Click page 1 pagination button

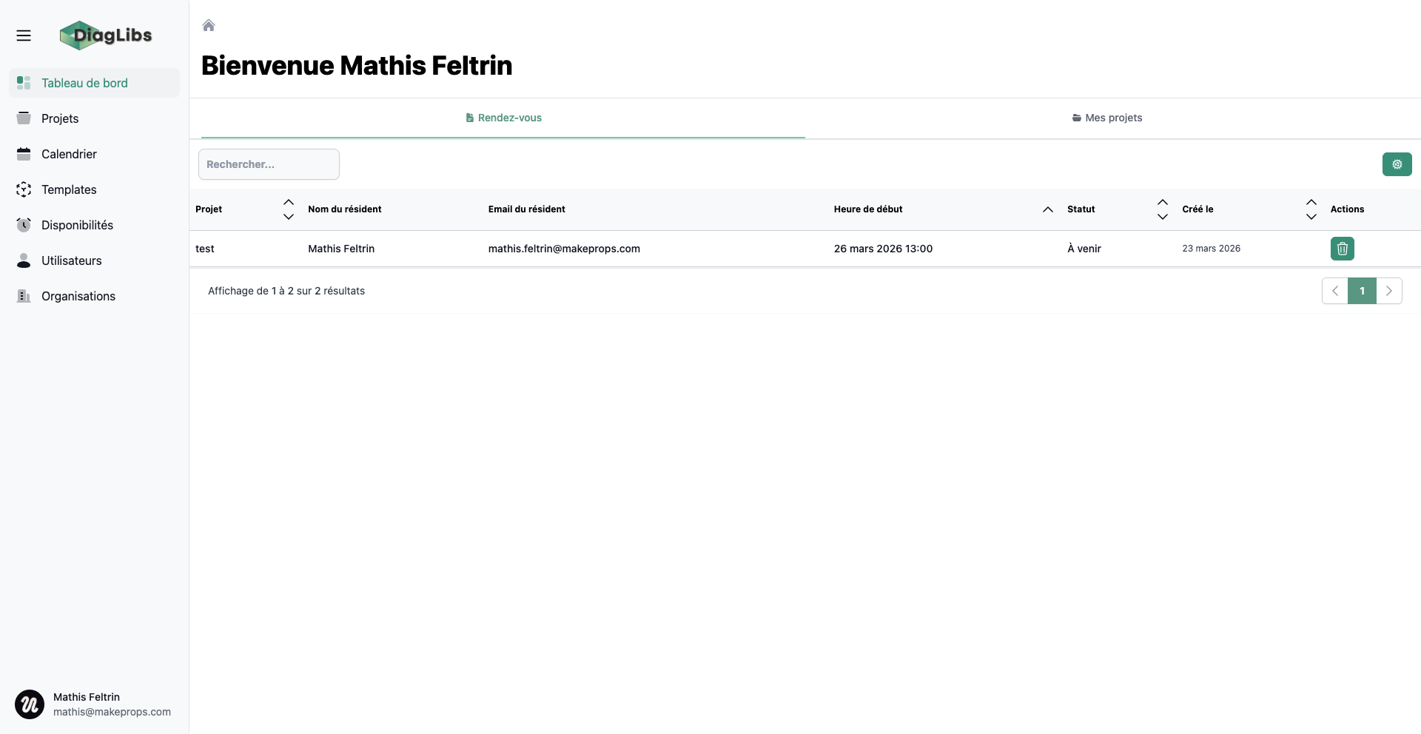(x=1362, y=291)
